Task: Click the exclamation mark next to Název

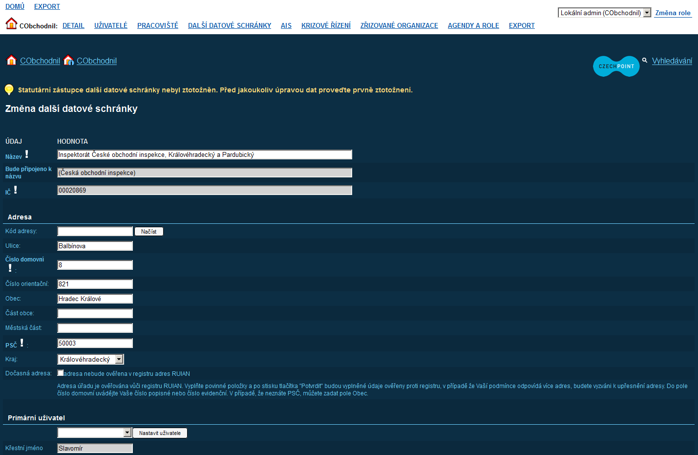Action: pos(26,154)
